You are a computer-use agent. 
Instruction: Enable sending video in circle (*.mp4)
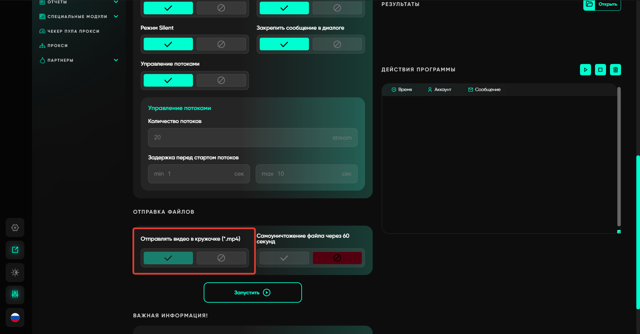168,258
